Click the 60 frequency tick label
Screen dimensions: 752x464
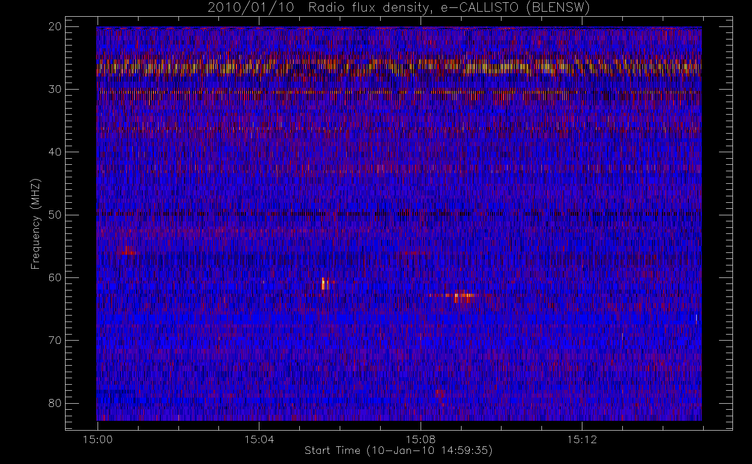point(55,277)
